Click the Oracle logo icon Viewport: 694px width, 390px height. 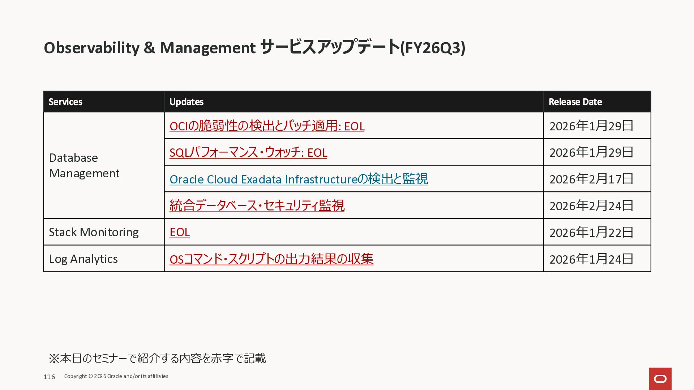[660, 378]
